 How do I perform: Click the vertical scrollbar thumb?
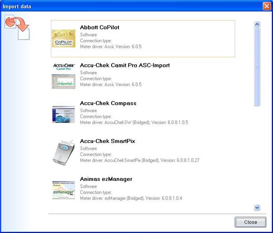[257, 67]
